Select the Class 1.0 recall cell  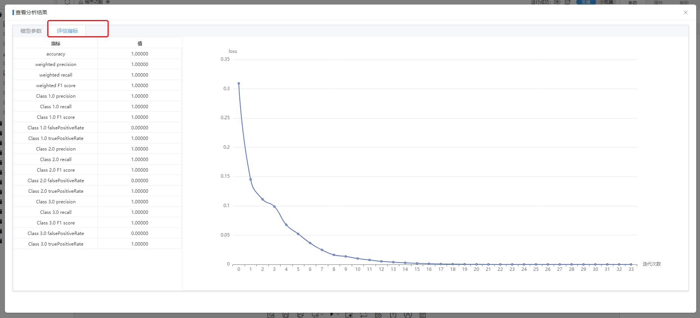(x=56, y=107)
